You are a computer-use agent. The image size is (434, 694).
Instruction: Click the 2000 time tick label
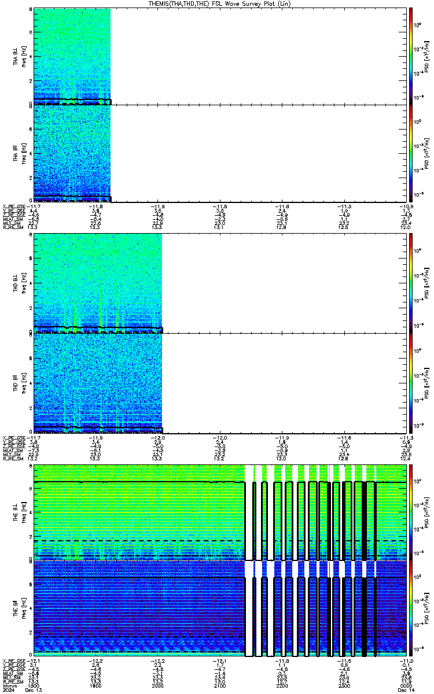tap(157, 685)
